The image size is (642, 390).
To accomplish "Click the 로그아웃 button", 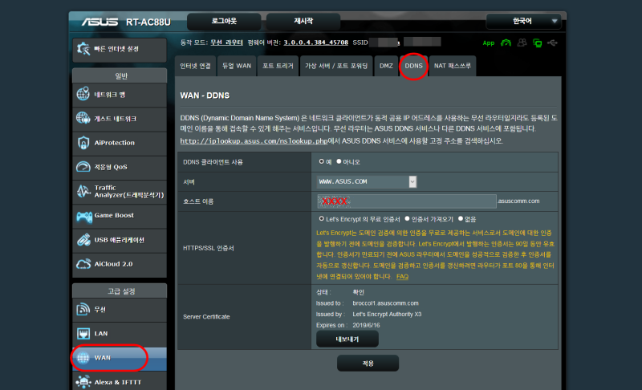I will [x=224, y=22].
